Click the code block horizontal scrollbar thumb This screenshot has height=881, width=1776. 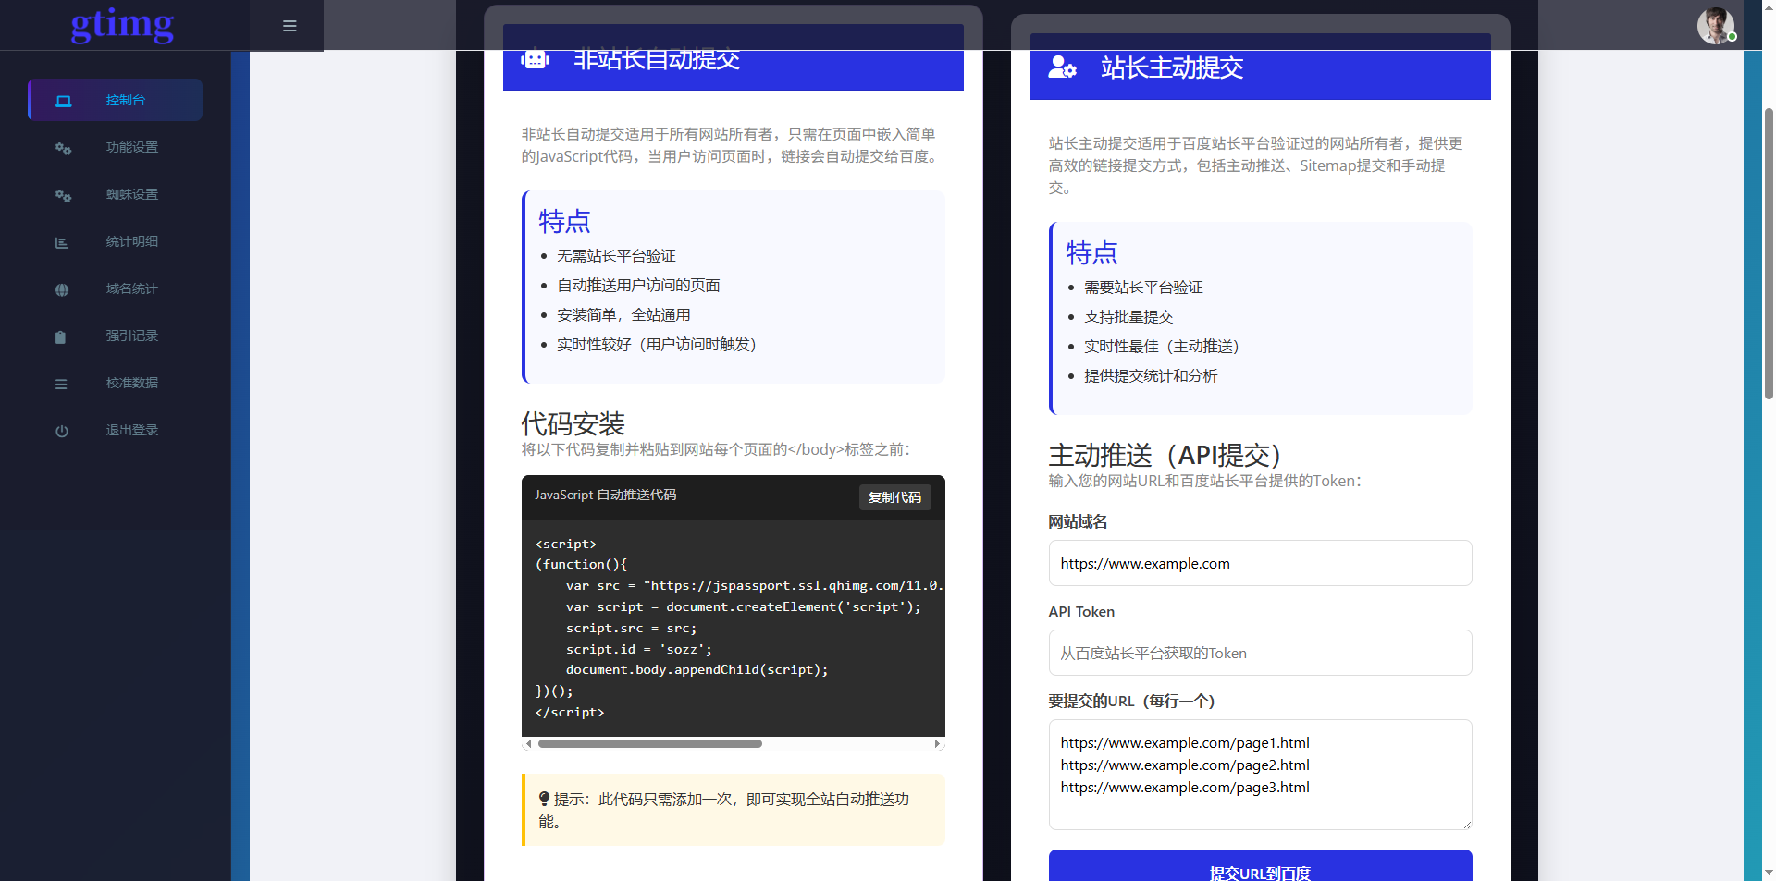[649, 743]
